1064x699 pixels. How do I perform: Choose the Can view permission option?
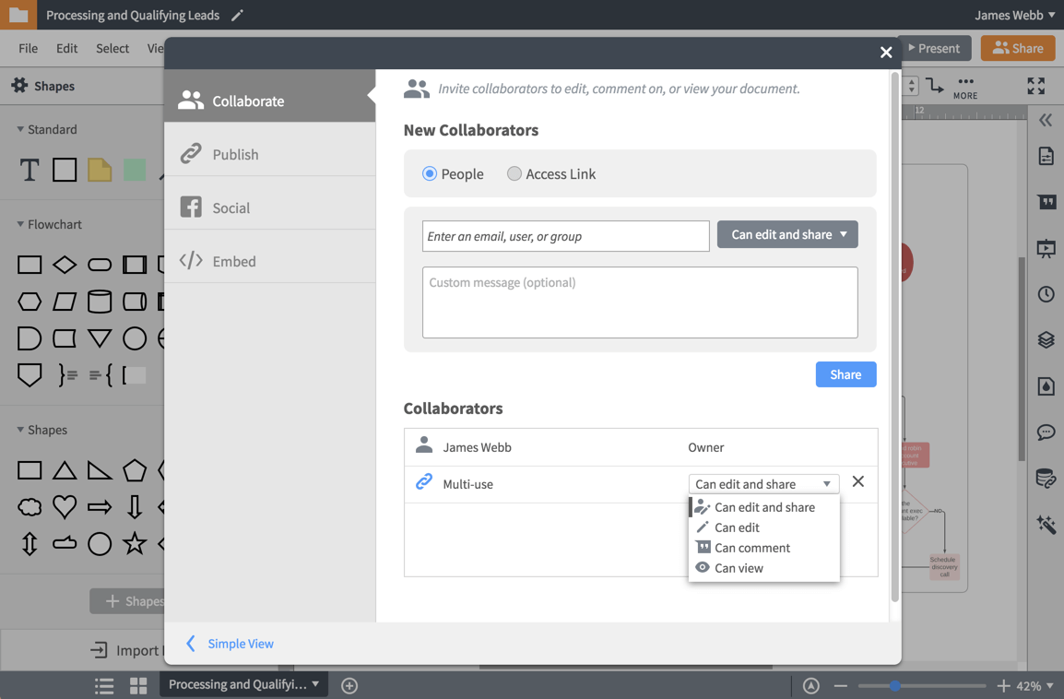(739, 568)
